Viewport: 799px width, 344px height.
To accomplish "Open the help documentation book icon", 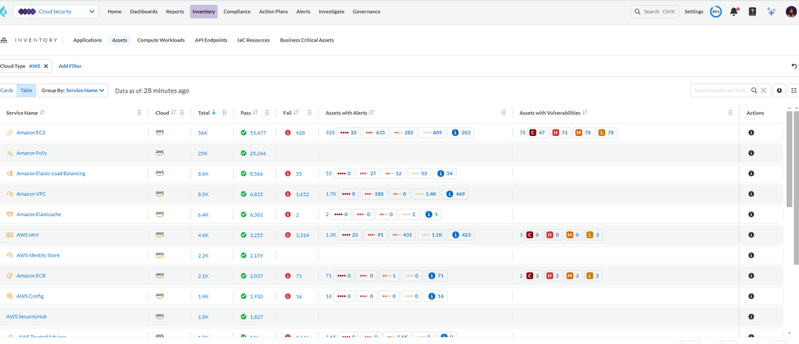I will (x=752, y=12).
